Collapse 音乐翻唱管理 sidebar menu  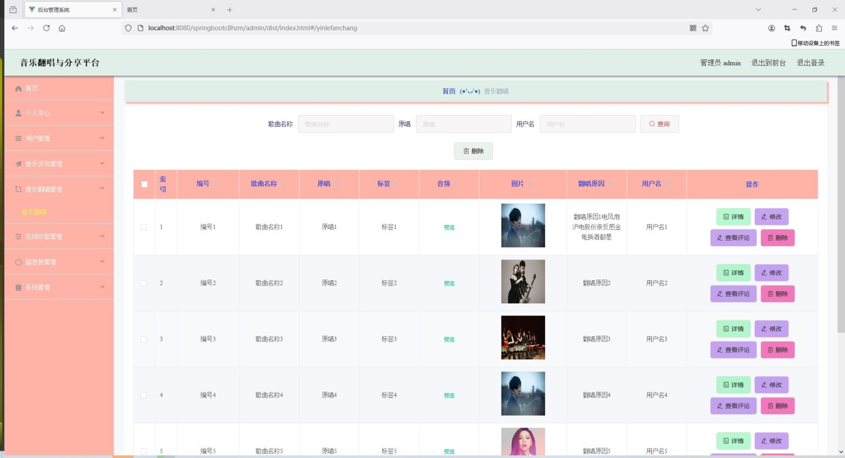pyautogui.click(x=59, y=189)
